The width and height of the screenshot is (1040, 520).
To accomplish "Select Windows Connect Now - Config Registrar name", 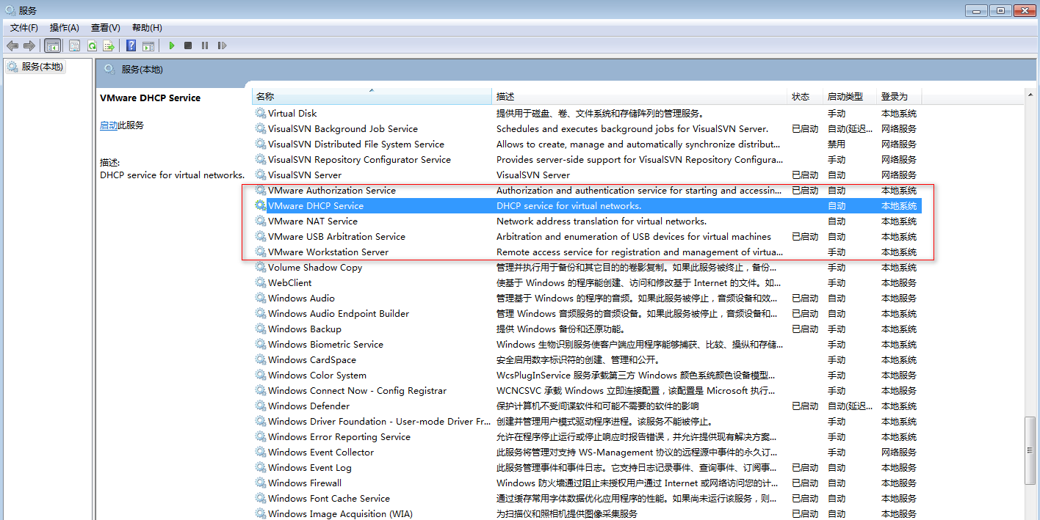I will coord(357,390).
